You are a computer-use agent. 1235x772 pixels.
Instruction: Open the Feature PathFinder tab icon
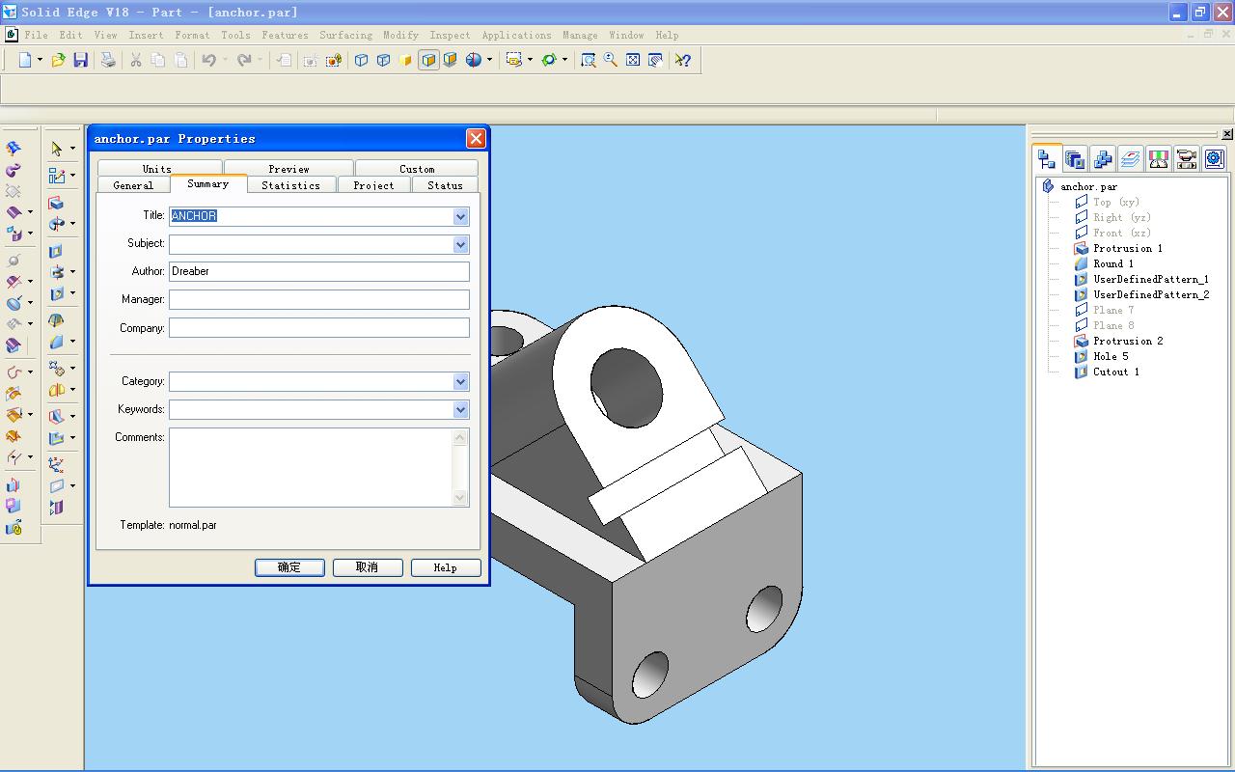[1047, 159]
